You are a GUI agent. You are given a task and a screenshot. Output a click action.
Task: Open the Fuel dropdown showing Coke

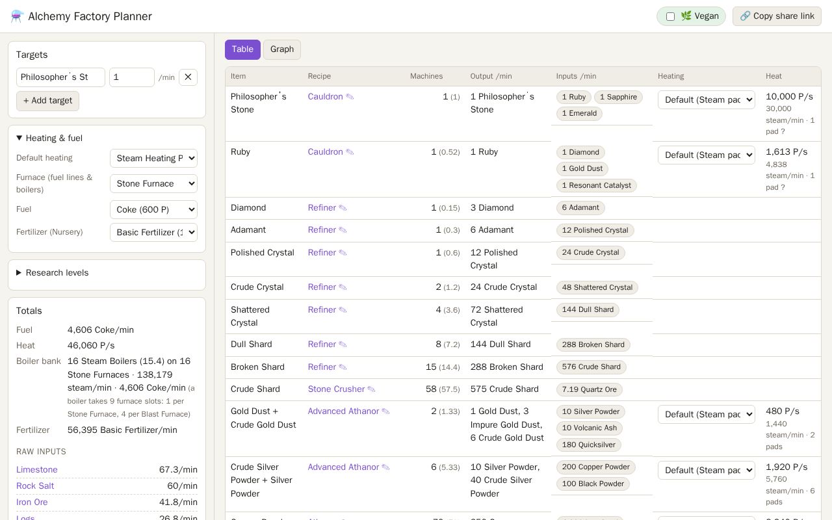click(153, 209)
